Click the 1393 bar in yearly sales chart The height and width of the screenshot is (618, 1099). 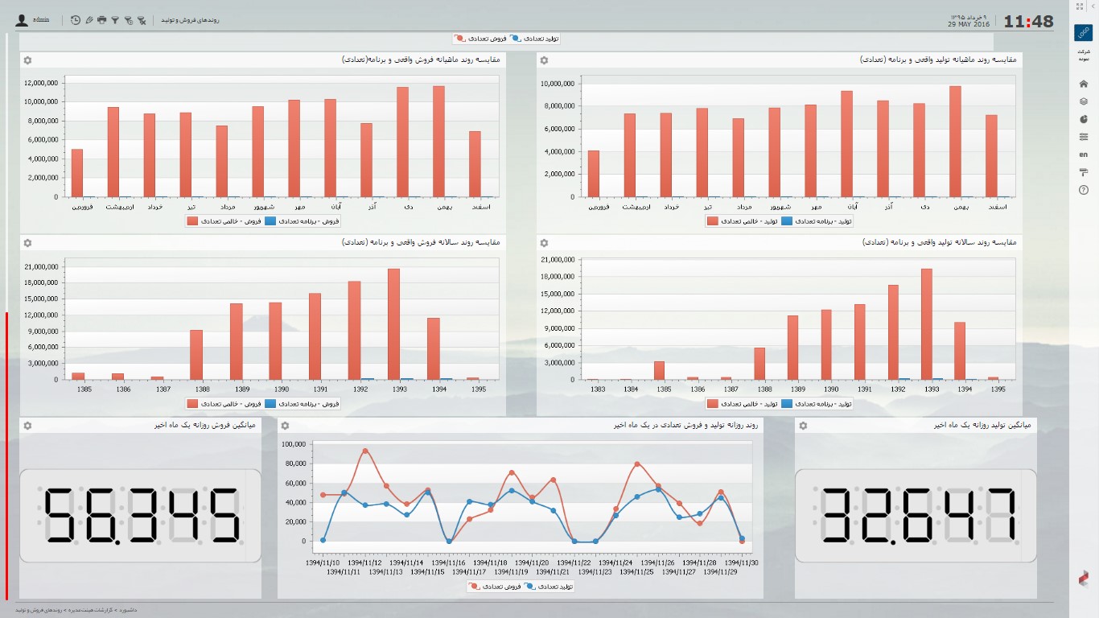point(393,323)
